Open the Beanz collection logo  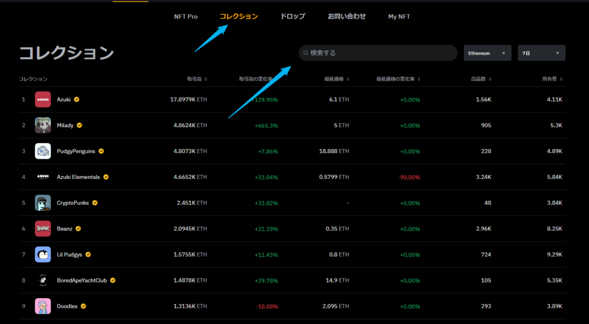[43, 228]
